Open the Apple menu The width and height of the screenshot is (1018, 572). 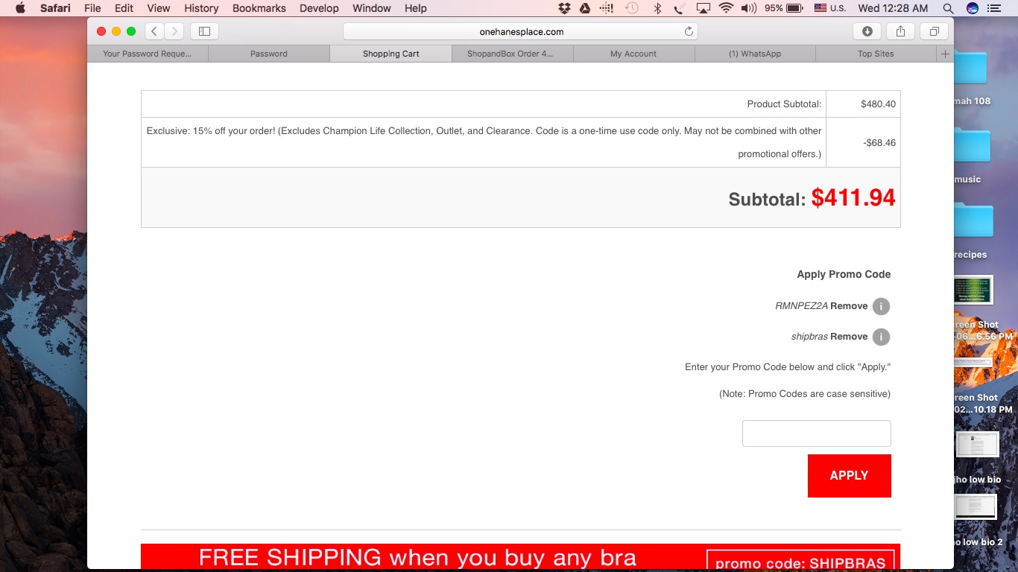[x=20, y=8]
